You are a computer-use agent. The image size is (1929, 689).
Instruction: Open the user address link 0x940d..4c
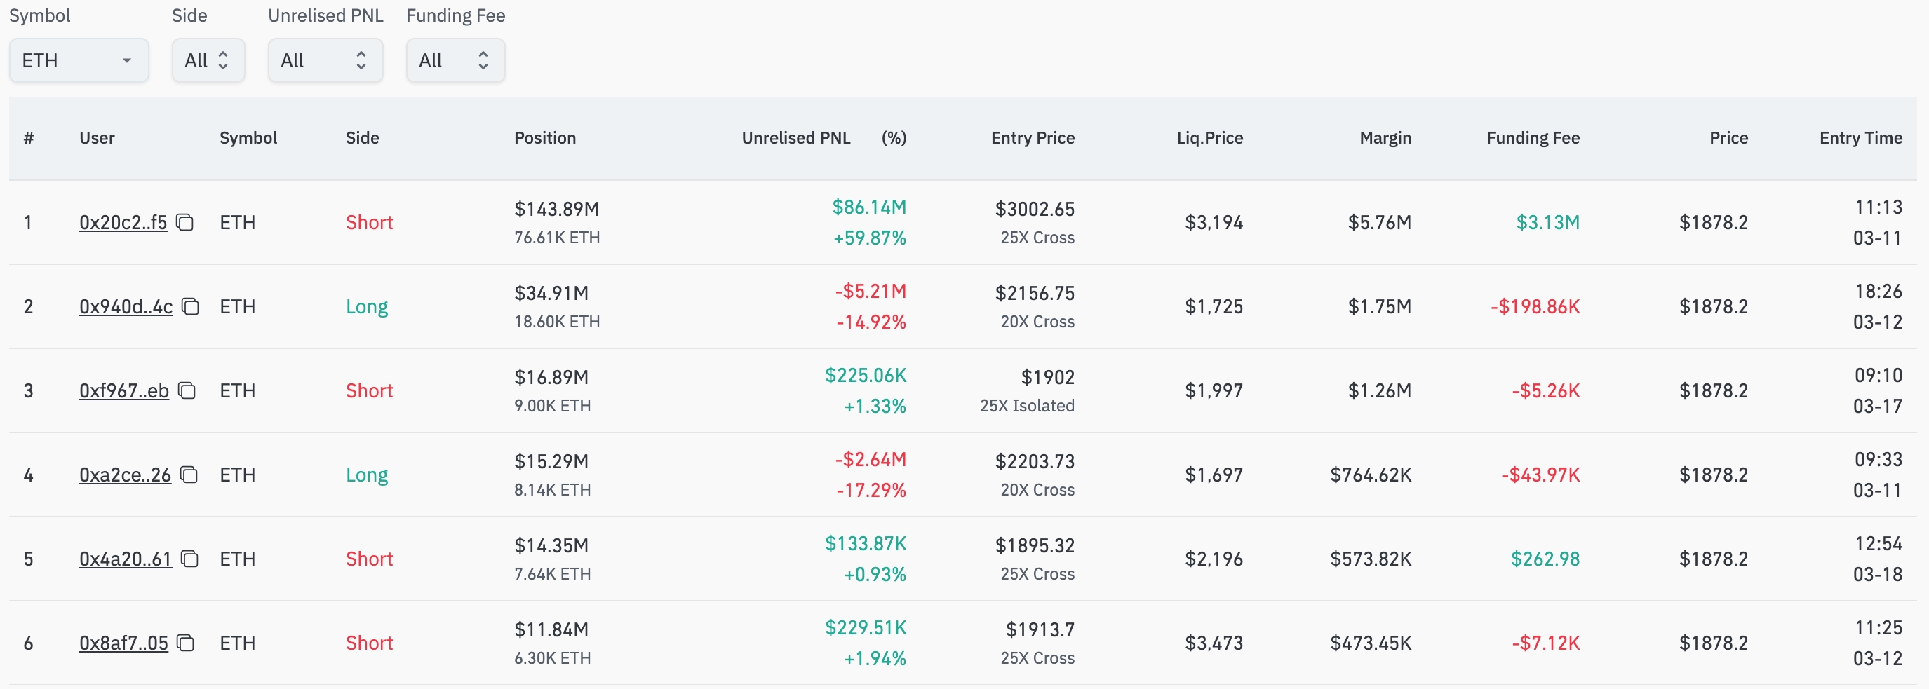pos(125,307)
